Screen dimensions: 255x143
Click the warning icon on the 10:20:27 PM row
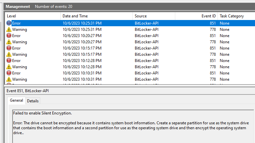point(9,42)
